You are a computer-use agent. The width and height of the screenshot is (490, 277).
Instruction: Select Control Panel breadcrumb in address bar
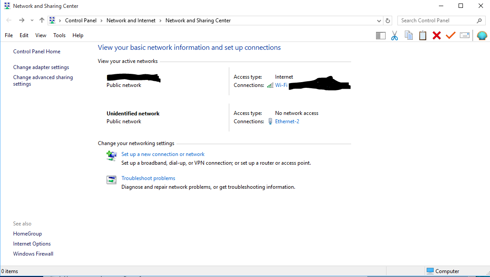pyautogui.click(x=81, y=21)
